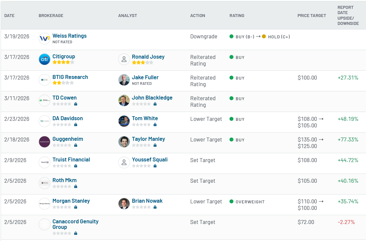View analyst Taylor Manley's profile link
This screenshot has width=366, height=241.
(148, 139)
